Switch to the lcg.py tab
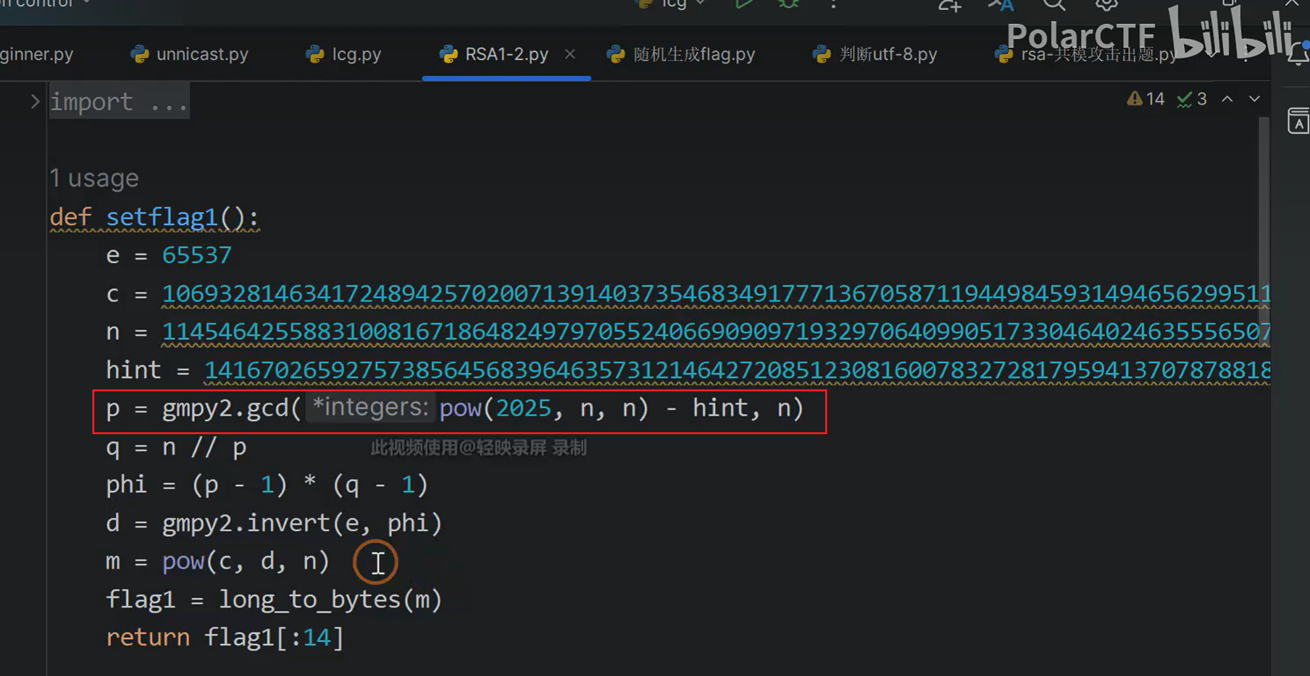Viewport: 1310px width, 676px height. click(x=355, y=54)
